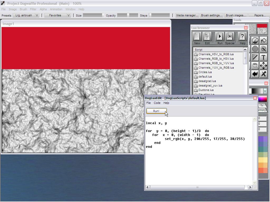This screenshot has height=202, width=270.
Task: Select Circles.lua in the script list
Action: point(205,72)
